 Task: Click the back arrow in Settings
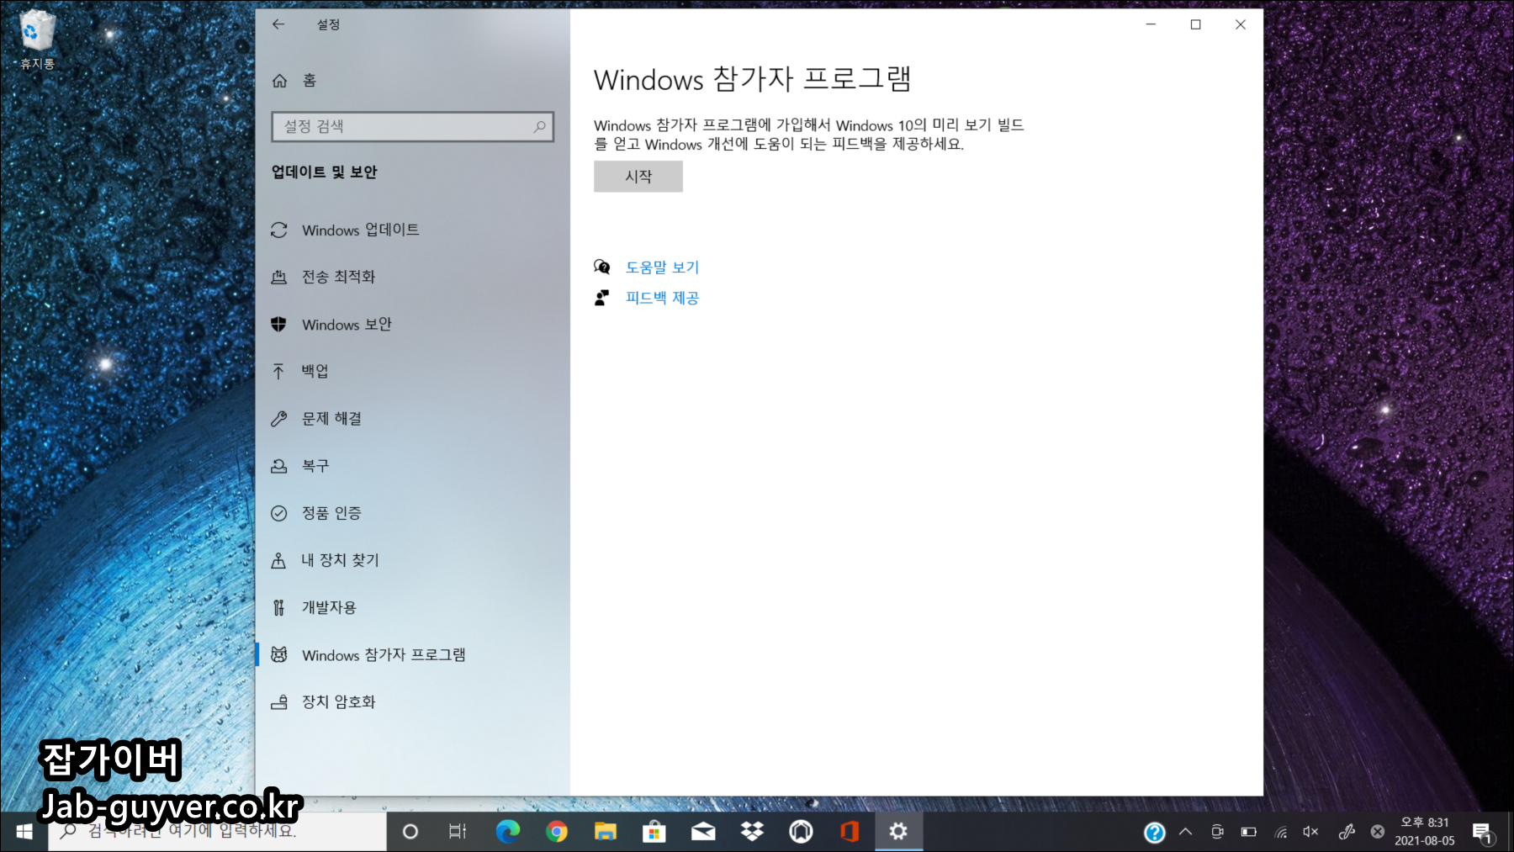point(278,24)
